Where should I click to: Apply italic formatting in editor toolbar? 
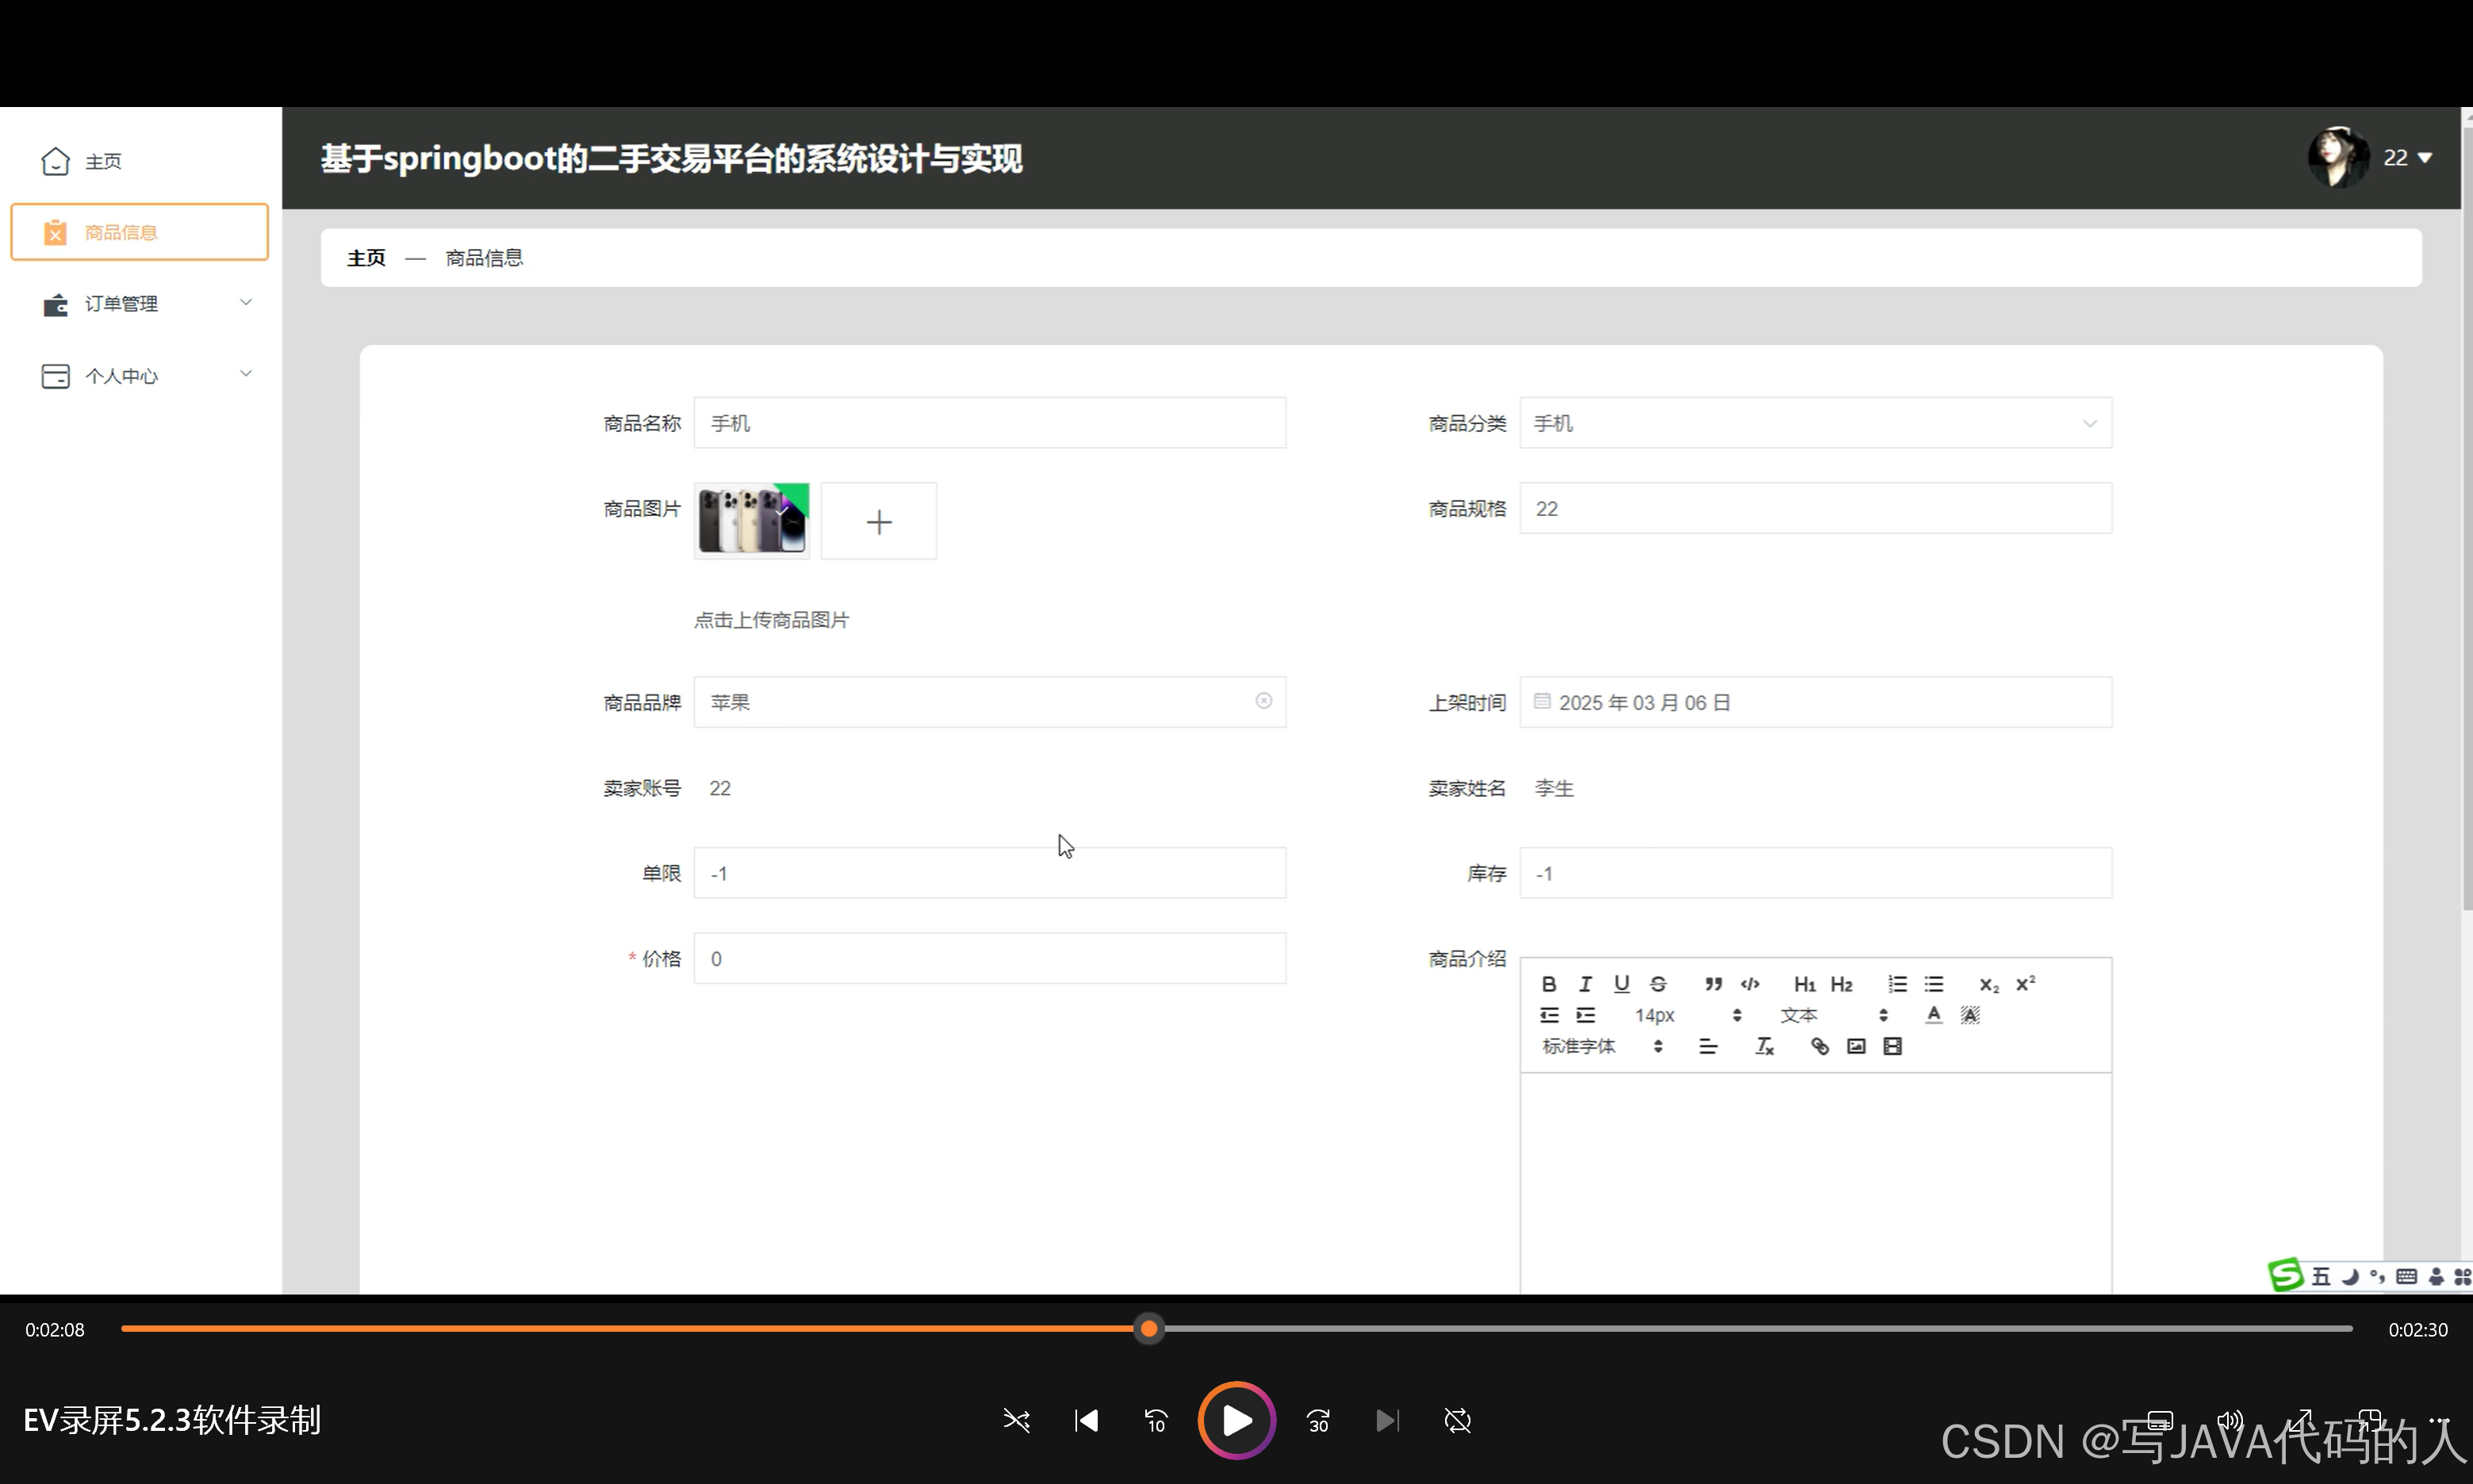[x=1585, y=984]
